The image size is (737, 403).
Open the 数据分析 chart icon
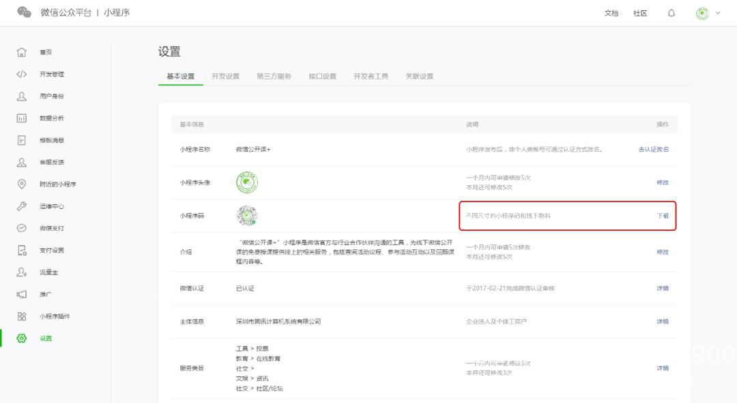[22, 118]
